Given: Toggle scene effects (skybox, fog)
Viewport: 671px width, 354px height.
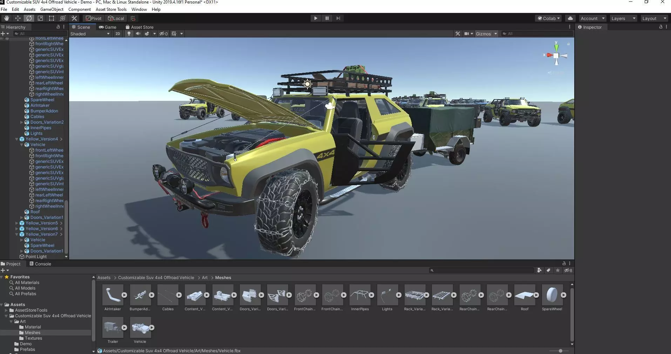Looking at the screenshot, I should (147, 34).
